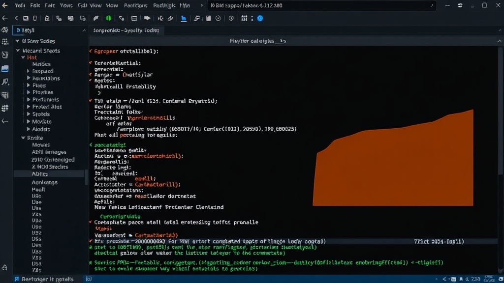
Task: Click the solid bookmark-like toolbar icon
Action: [x=208, y=18]
